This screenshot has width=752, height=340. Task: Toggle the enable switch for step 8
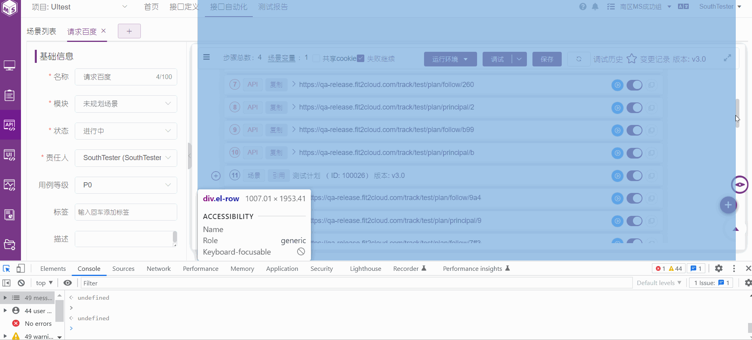tap(635, 108)
